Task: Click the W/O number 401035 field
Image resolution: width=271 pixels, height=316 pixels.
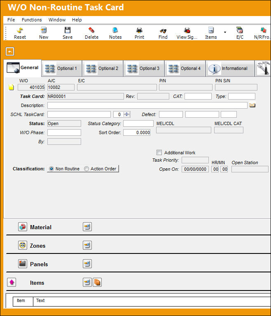Action: pos(31,87)
